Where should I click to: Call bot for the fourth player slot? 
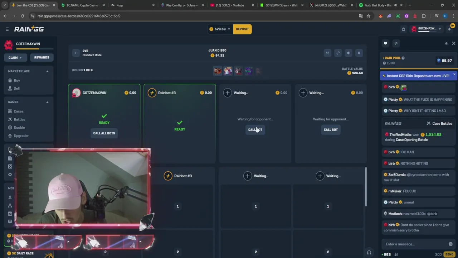331,129
